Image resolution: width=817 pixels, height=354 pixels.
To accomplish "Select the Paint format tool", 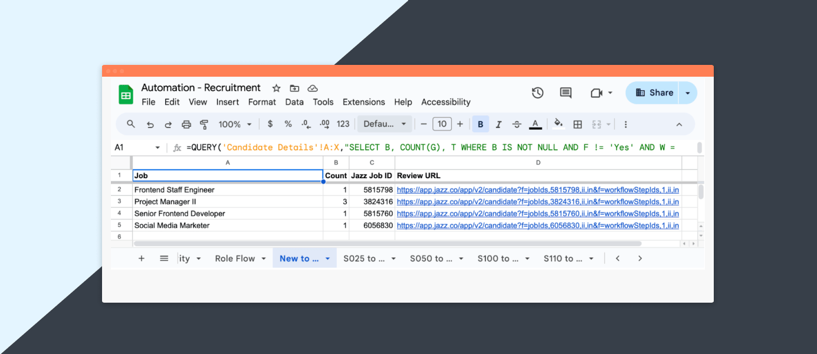I will coord(204,124).
